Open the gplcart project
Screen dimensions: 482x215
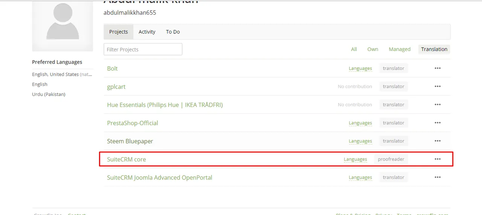click(116, 87)
